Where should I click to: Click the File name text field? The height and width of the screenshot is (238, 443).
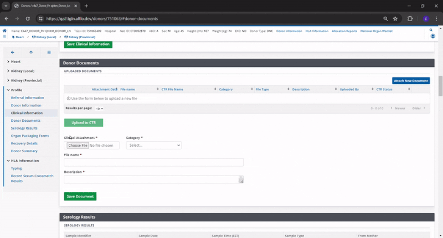154,162
